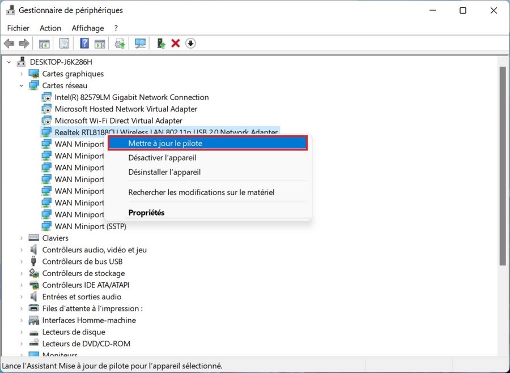Expand Files d'attente à l'impression

[22, 308]
